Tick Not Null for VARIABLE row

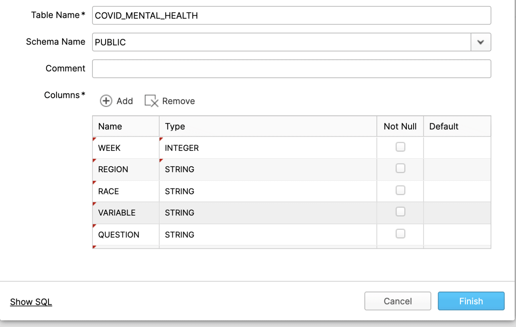[400, 212]
